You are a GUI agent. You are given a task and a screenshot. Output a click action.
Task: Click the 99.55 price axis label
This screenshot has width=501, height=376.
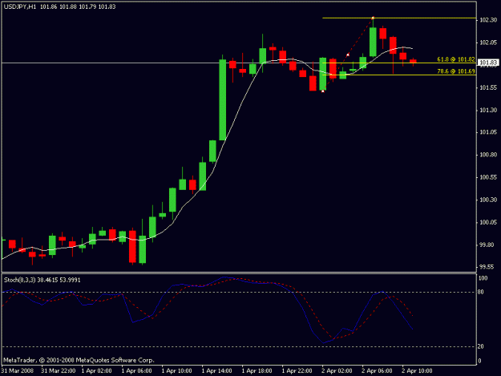[487, 267]
